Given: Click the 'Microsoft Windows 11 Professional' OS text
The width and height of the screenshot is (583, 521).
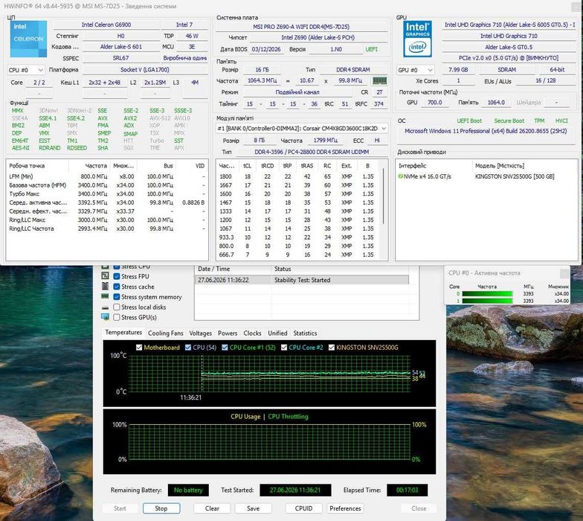Looking at the screenshot, I should coord(486,131).
